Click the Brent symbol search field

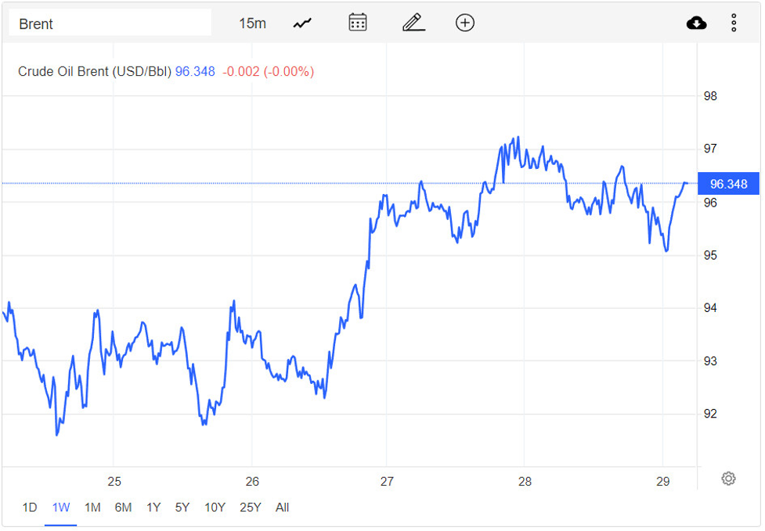coord(110,23)
